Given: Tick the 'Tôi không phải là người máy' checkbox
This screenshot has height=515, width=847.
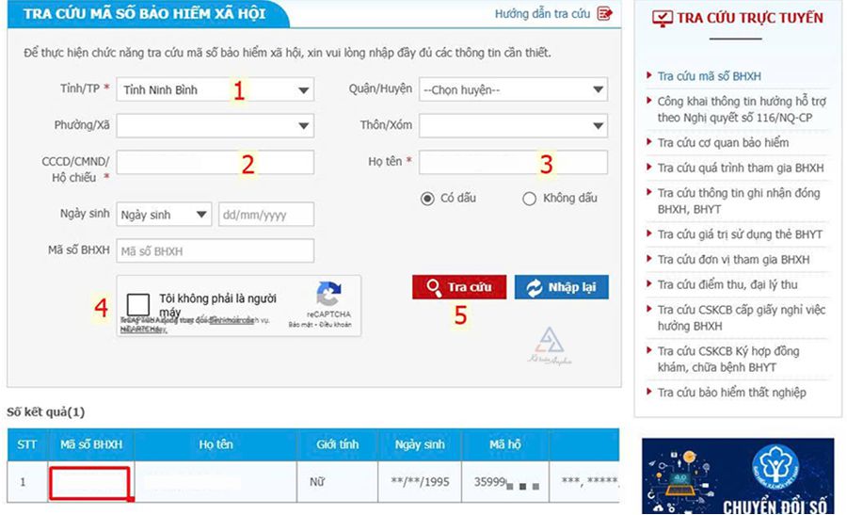Looking at the screenshot, I should [x=138, y=305].
